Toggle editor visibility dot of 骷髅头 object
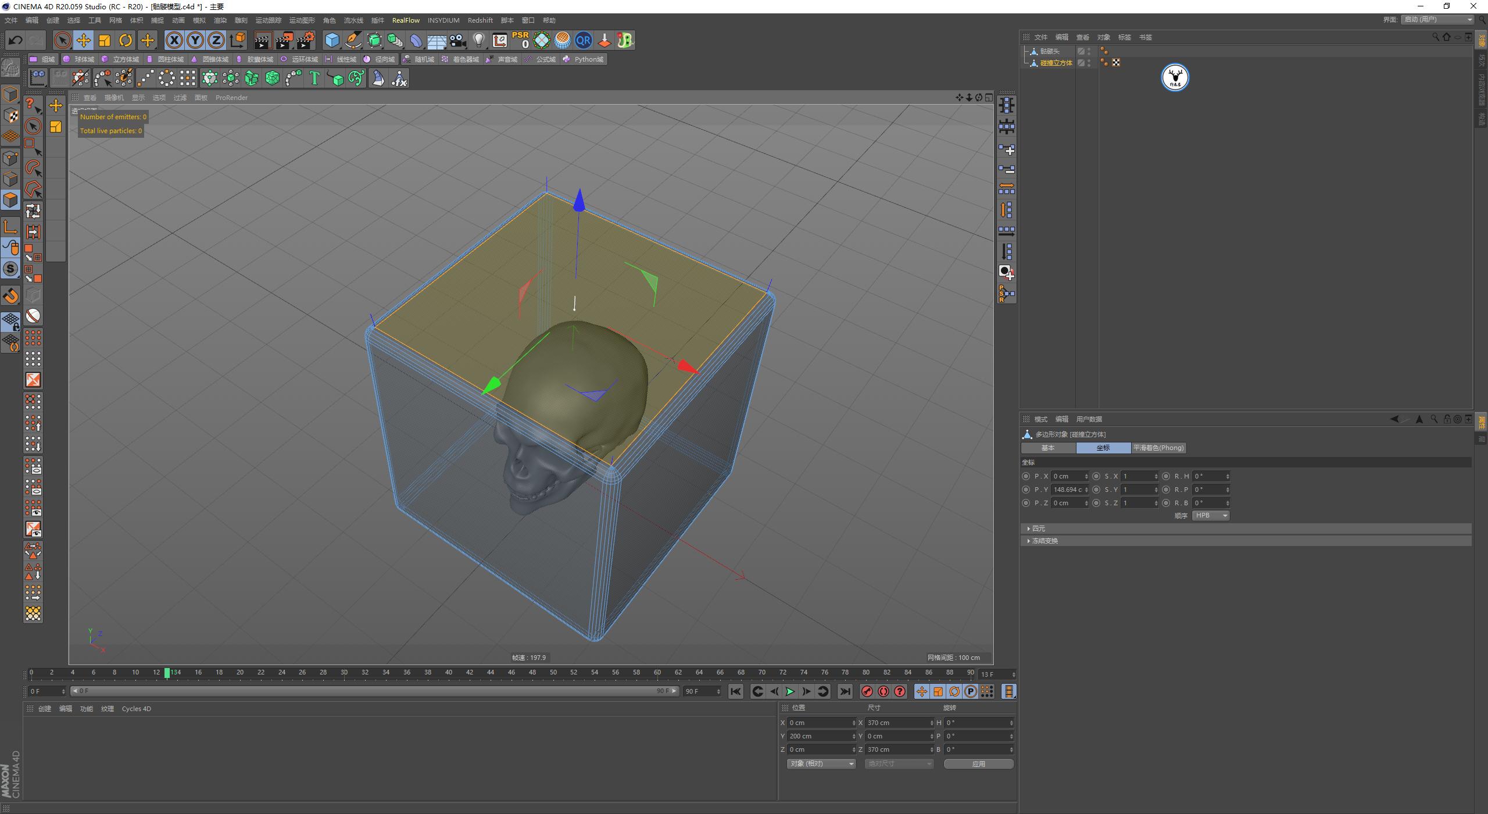 (x=1089, y=49)
